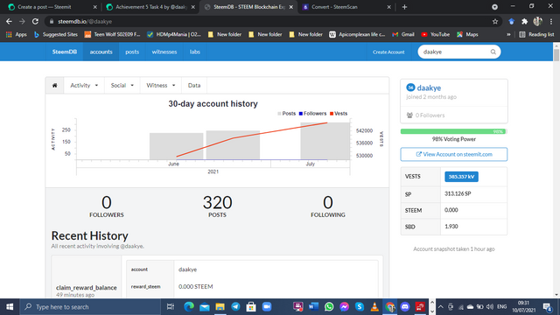560x315 pixels.
Task: Toggle Vests series in chart legend
Action: pyautogui.click(x=339, y=114)
